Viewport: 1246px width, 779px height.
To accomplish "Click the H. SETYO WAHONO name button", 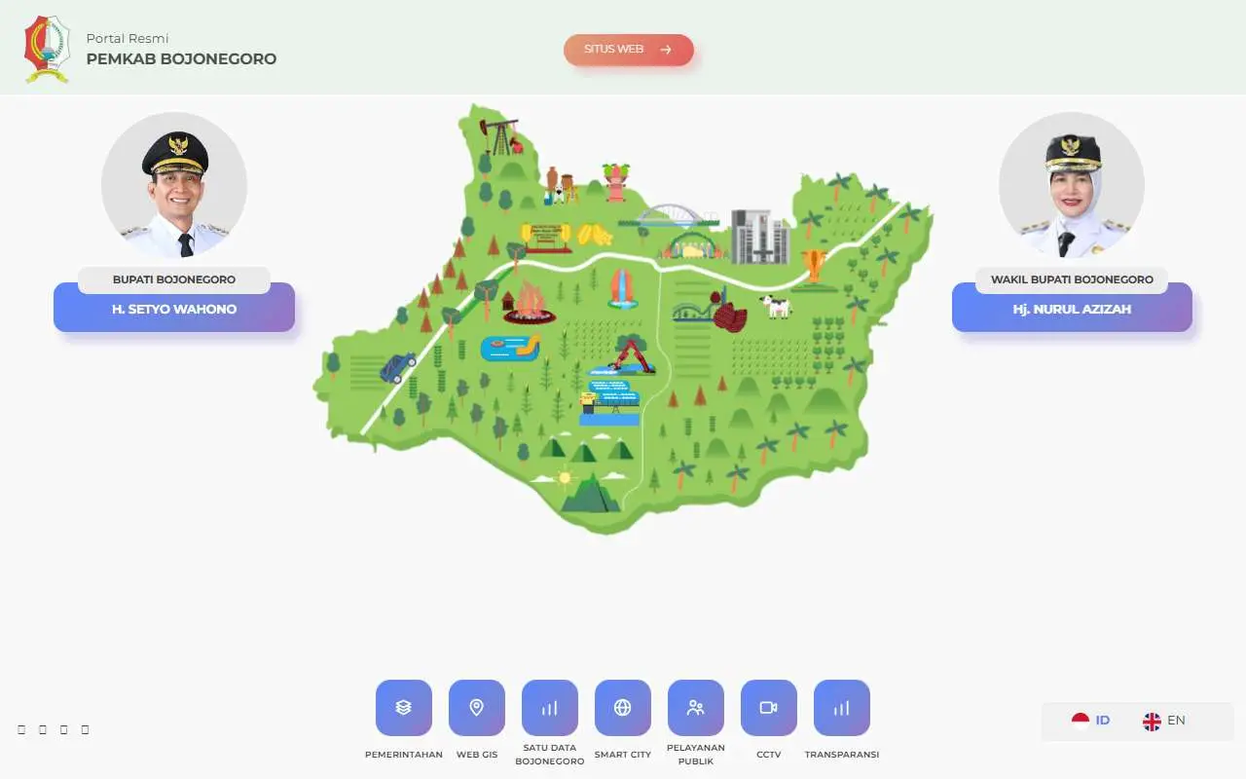I will pos(174,309).
